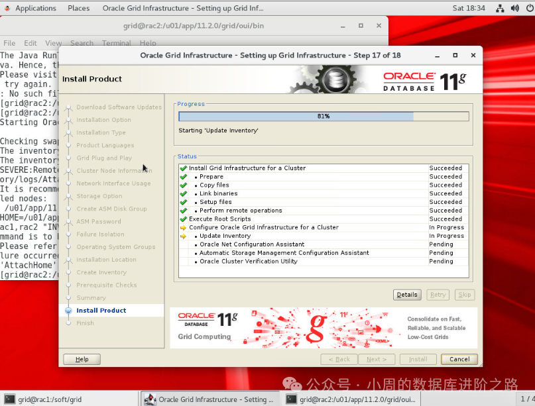Click the grayed Back button
This screenshot has width=535, height=406.
[339, 359]
